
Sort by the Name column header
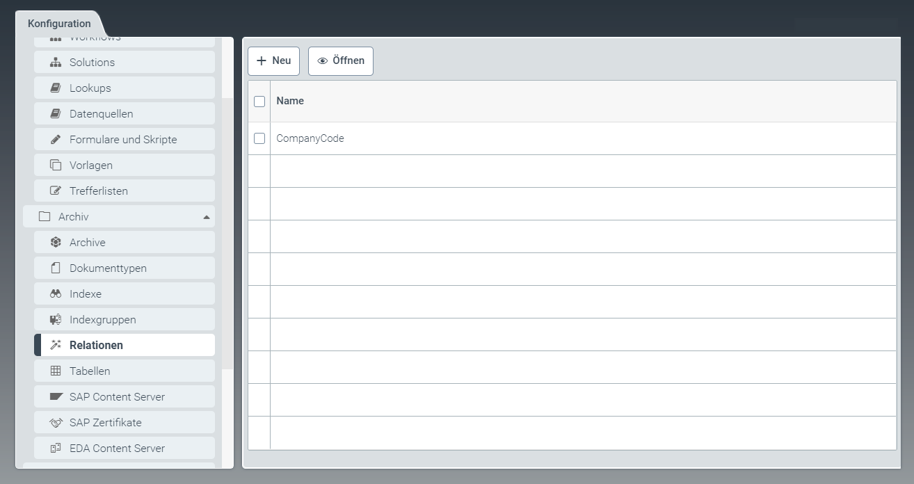[290, 102]
